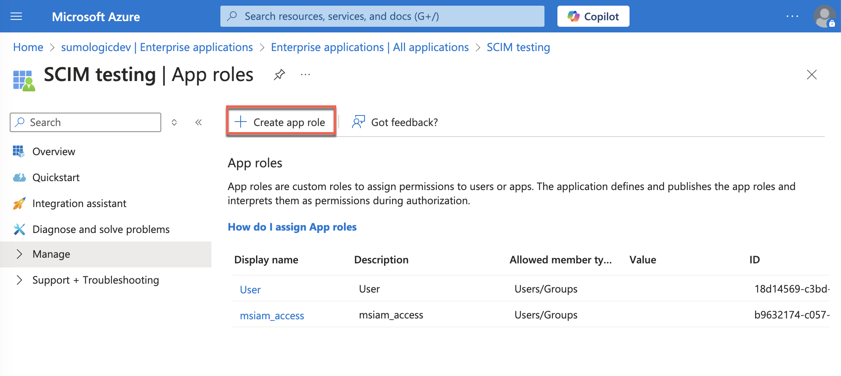The image size is (841, 376).
Task: Open Copilot from the top bar
Action: click(593, 16)
